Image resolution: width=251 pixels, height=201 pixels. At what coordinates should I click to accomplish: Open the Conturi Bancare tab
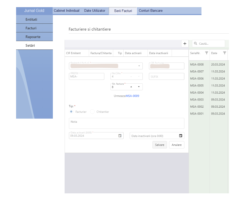coord(151,10)
